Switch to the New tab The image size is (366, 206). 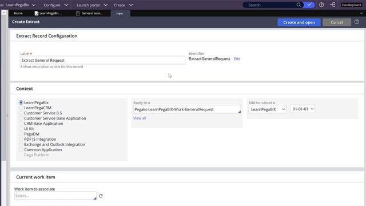pos(120,14)
